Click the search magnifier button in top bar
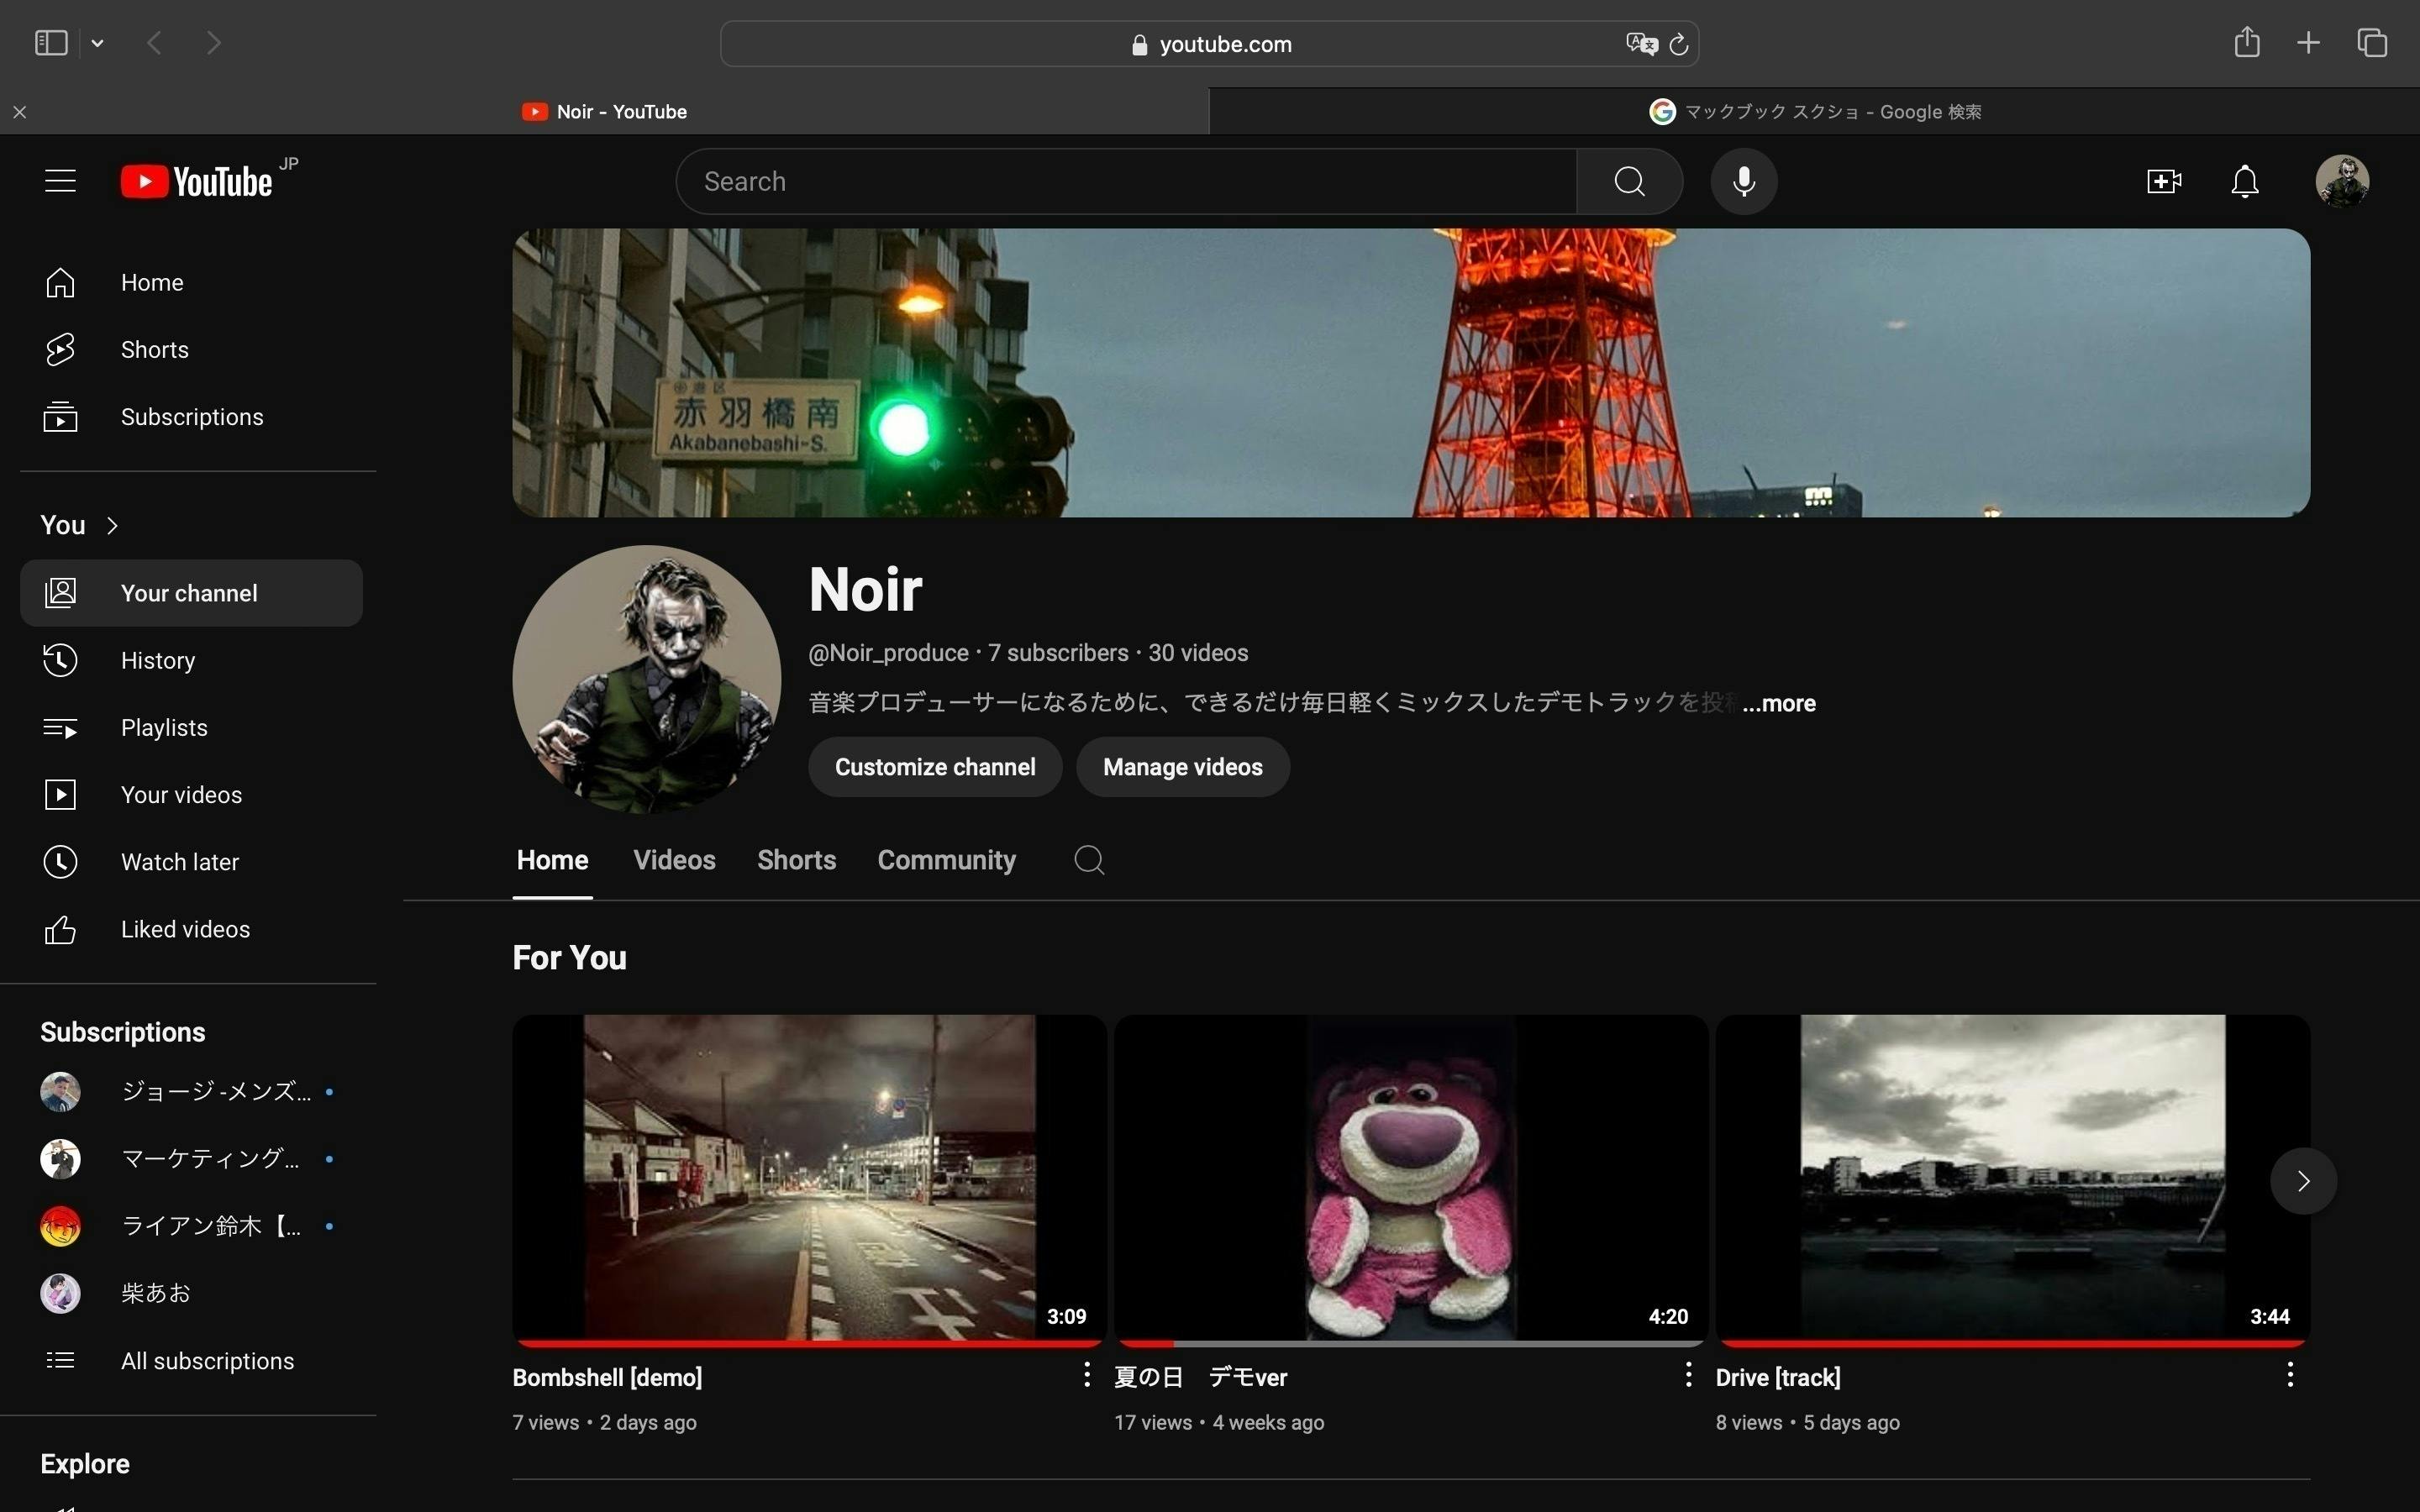The image size is (2420, 1512). (x=1629, y=181)
